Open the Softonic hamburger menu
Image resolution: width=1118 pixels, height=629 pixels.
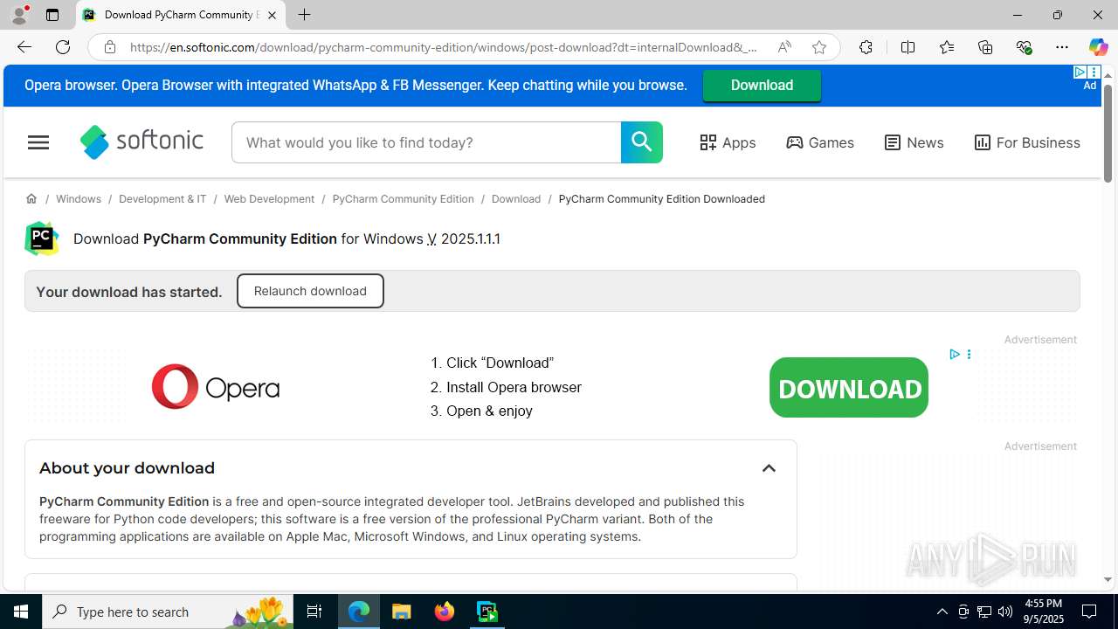click(38, 142)
